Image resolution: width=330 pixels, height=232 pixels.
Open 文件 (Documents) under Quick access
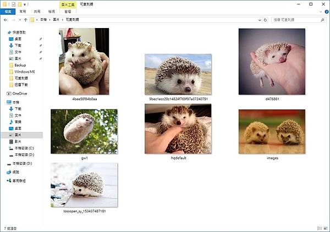pos(18,52)
